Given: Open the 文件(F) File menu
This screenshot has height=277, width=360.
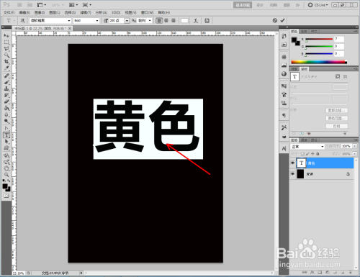Looking at the screenshot, I should [9, 12].
